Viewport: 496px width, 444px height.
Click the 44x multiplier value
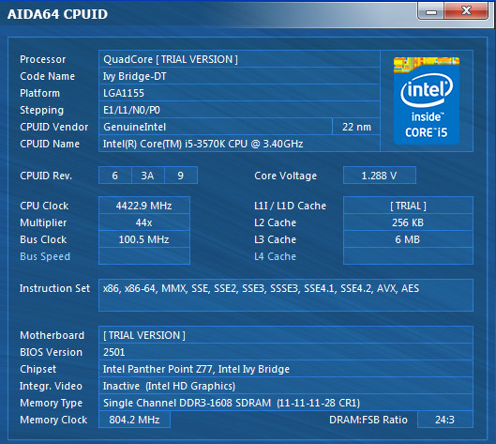click(x=144, y=222)
